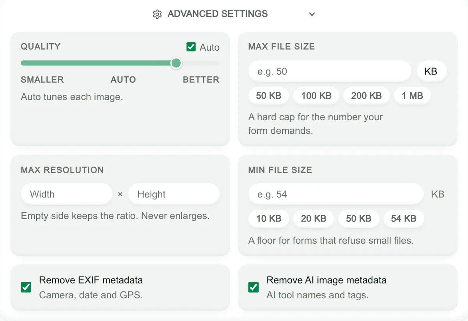
Task: Choose the 50 KB min size preset
Action: 359,218
